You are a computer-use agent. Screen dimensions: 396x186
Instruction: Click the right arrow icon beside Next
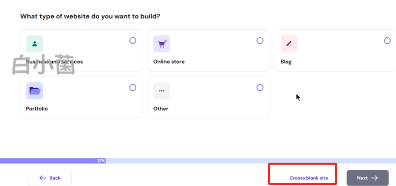pyautogui.click(x=374, y=178)
